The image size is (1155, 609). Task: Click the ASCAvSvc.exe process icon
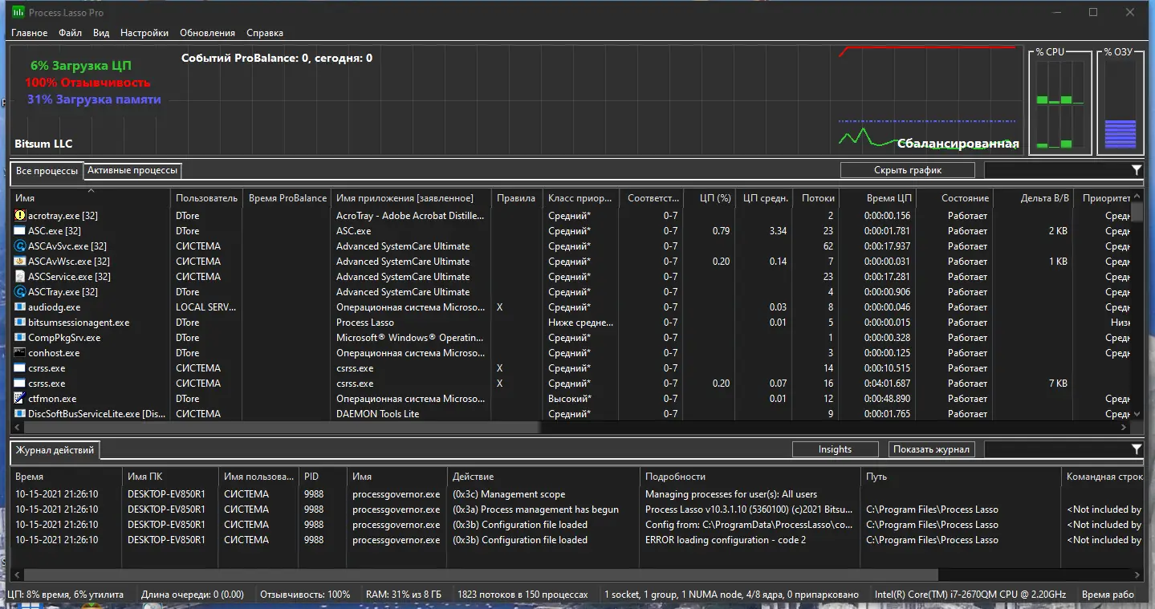point(20,246)
